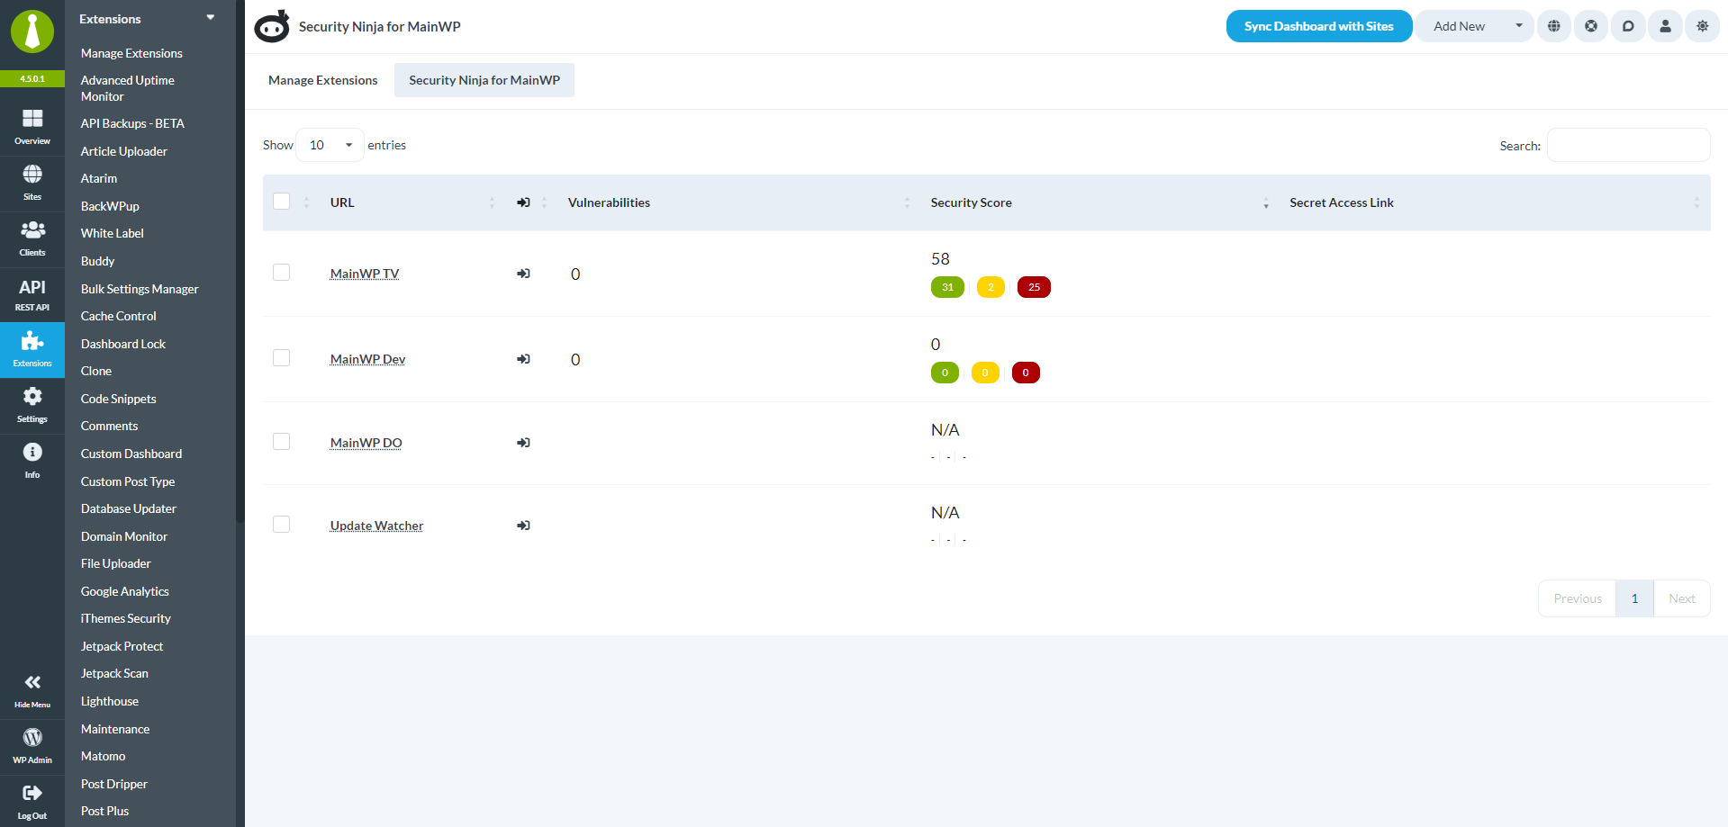
Task: Check the MainWP TV row checkbox
Action: (x=282, y=272)
